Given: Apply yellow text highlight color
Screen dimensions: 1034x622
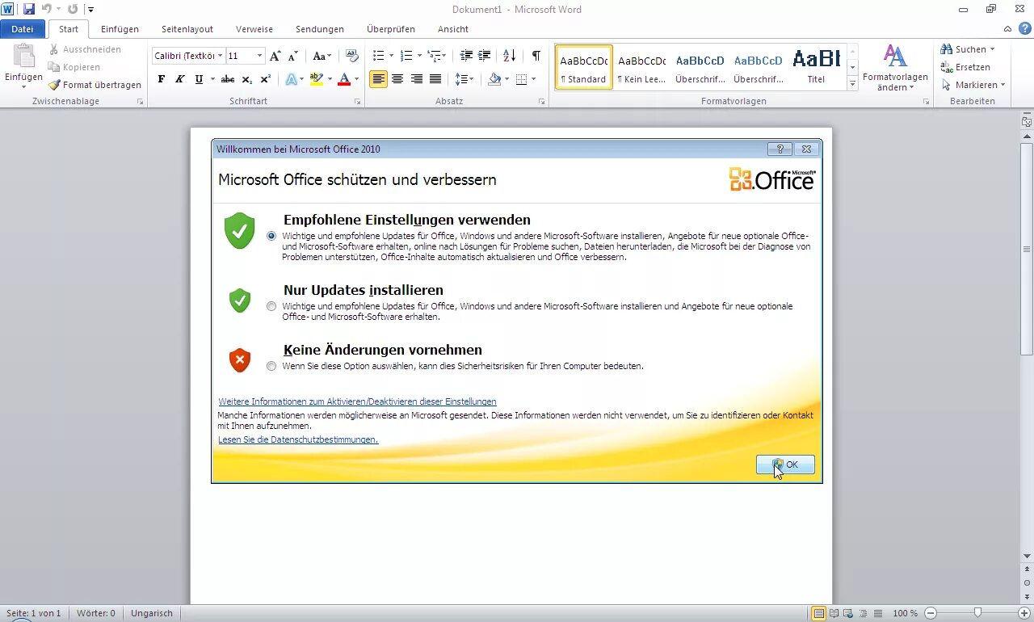Looking at the screenshot, I should coord(316,79).
